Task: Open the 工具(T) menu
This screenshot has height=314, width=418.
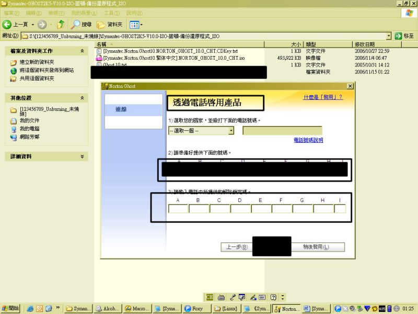Action: coord(112,13)
